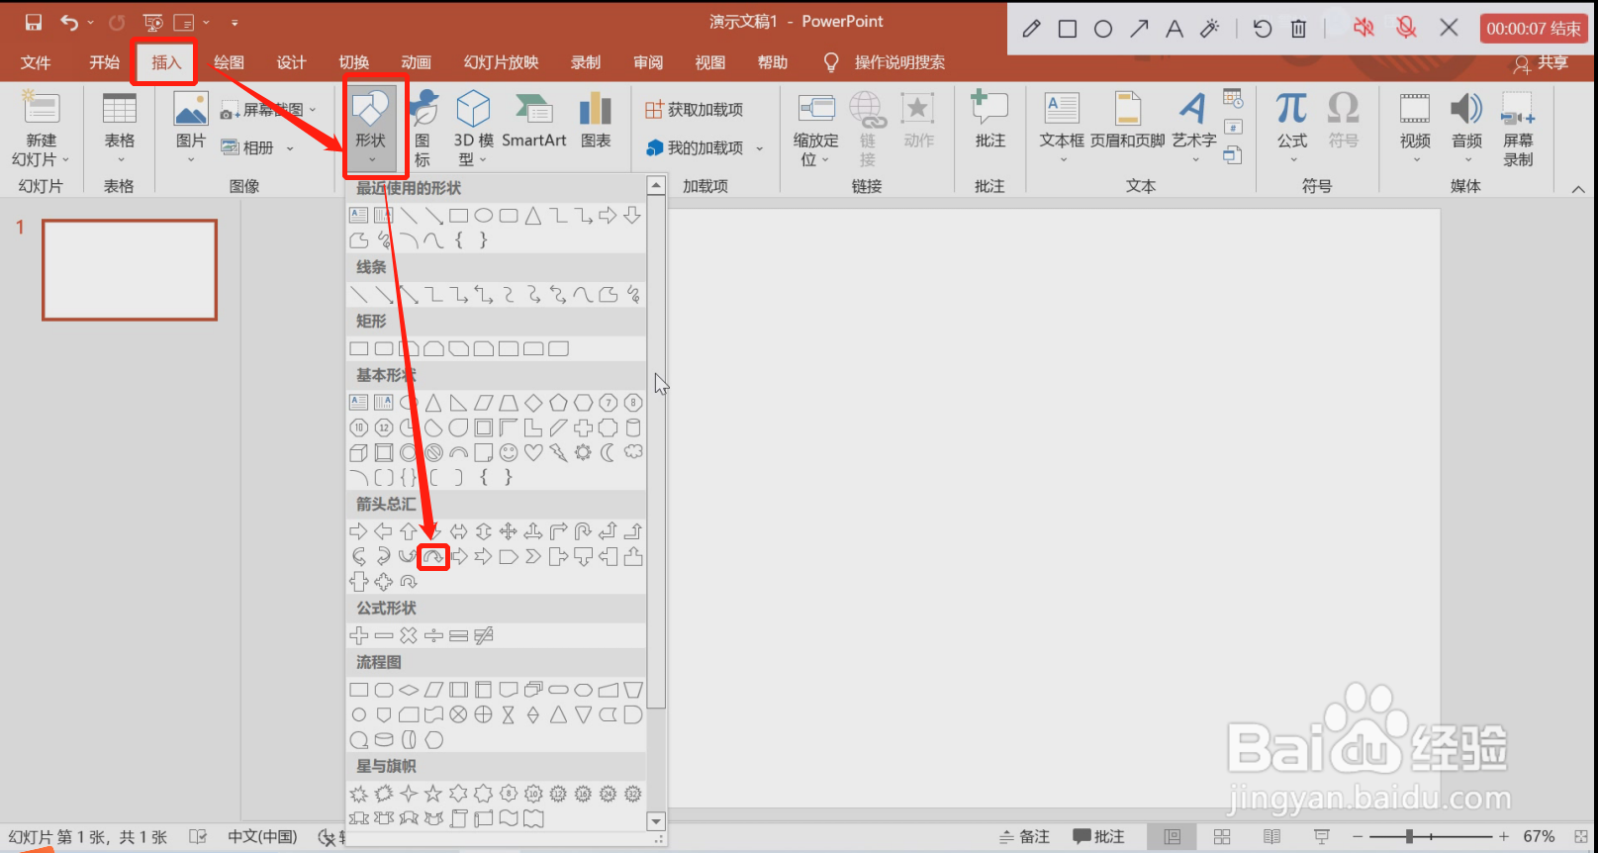Open 页眉和页脚 header and footer
This screenshot has width=1598, height=853.
pos(1128,121)
